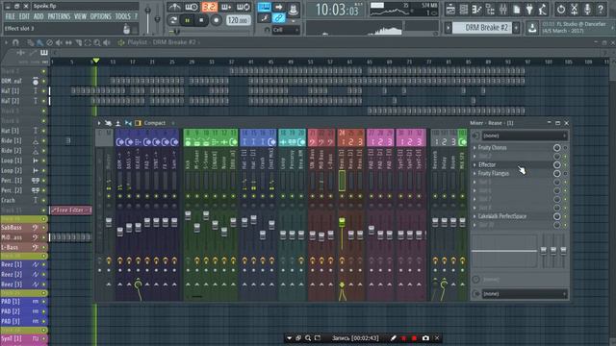Mute the SabBass playlist track
This screenshot has width=616, height=346.
coord(43,228)
